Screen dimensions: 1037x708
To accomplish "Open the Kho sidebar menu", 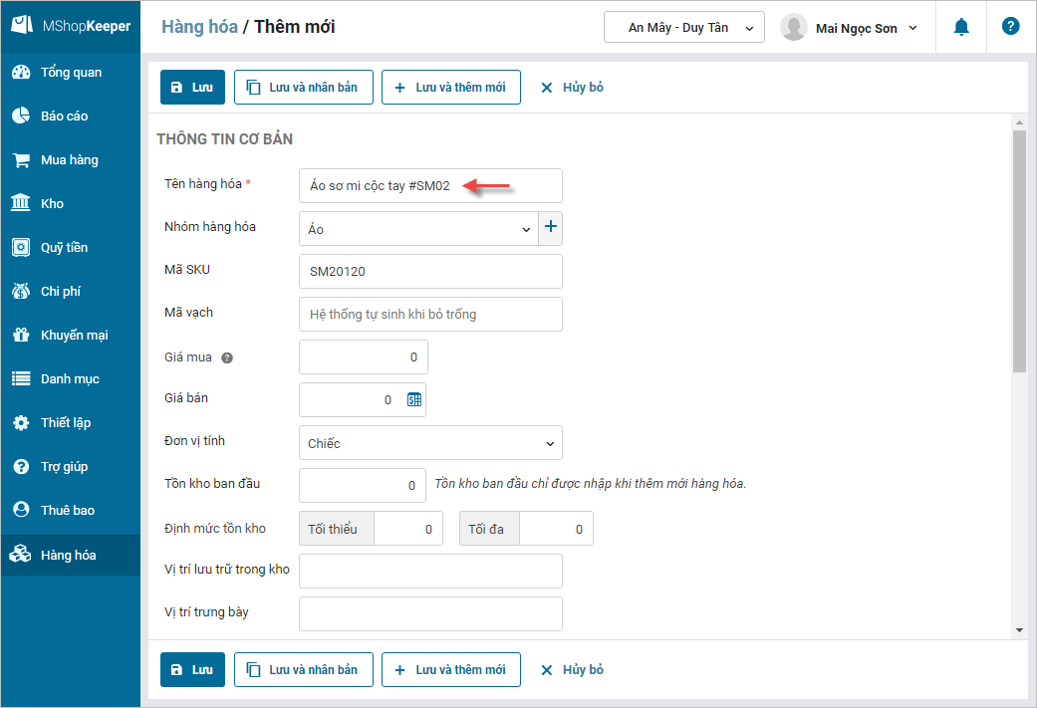I will [x=52, y=203].
